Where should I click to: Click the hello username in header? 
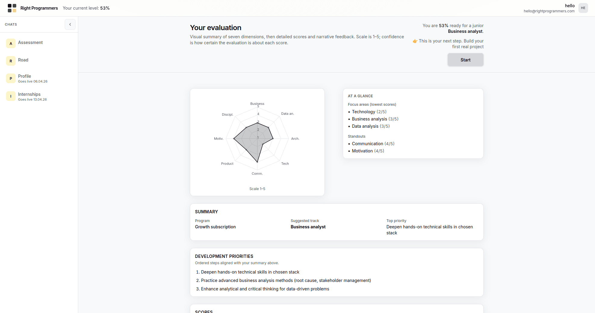coord(570,5)
